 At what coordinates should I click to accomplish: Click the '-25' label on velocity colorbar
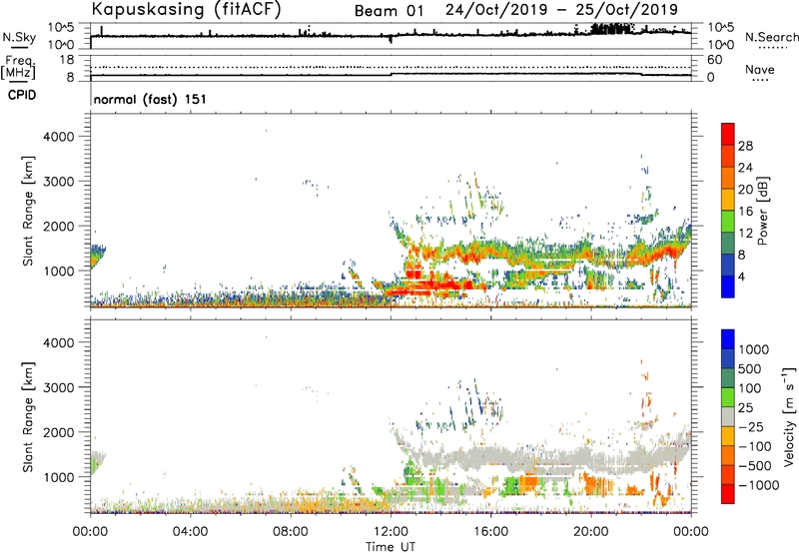pyautogui.click(x=751, y=427)
